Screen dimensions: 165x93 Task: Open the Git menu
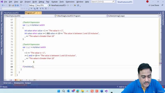click(21, 2)
